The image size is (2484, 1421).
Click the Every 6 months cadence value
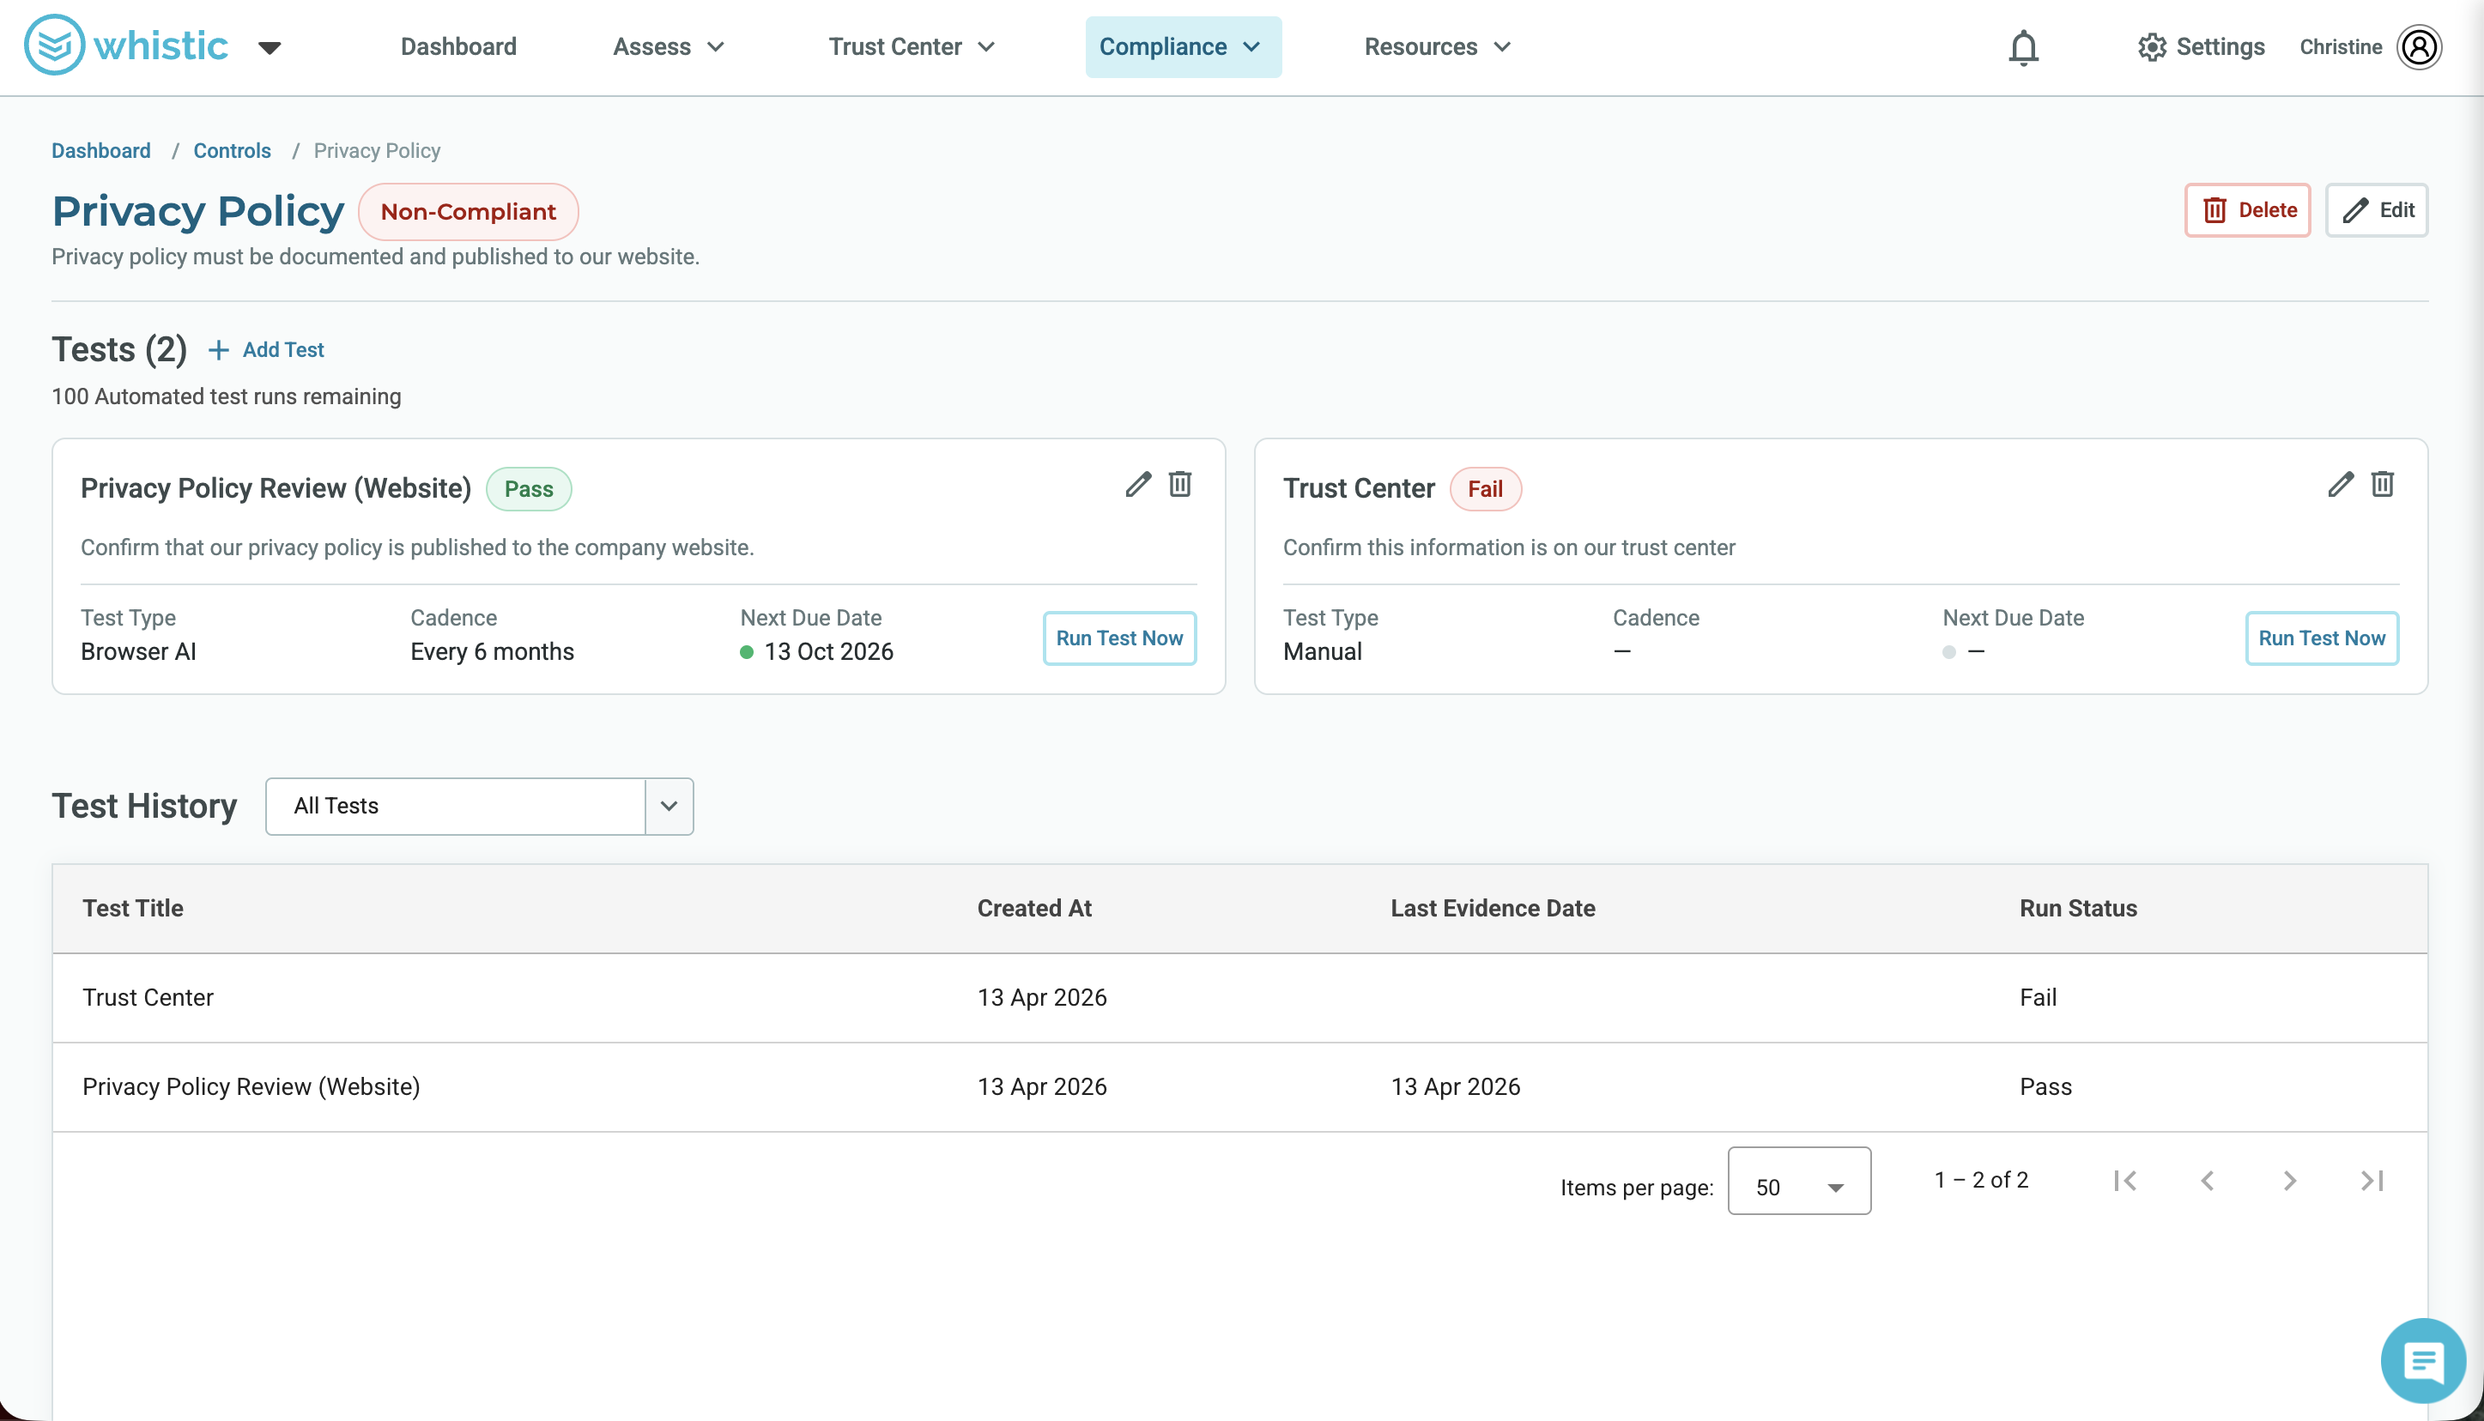(492, 652)
